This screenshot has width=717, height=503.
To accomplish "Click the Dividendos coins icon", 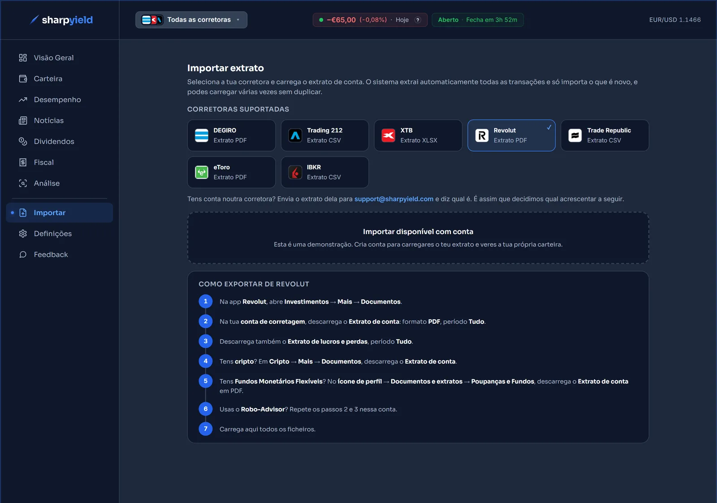I will click(23, 141).
